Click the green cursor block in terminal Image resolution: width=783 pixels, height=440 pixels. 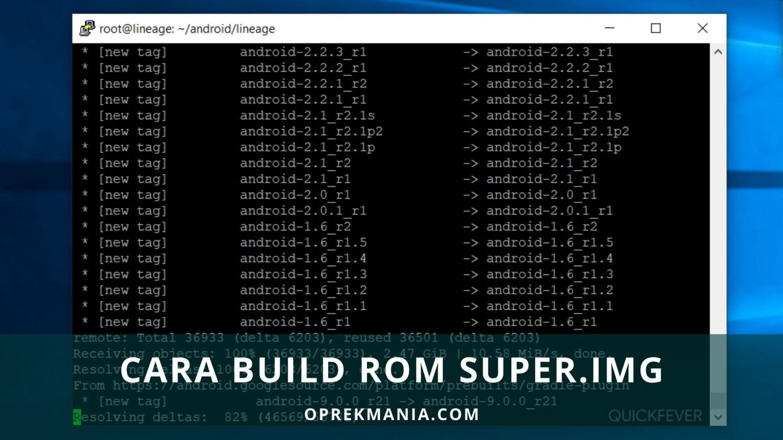(78, 417)
